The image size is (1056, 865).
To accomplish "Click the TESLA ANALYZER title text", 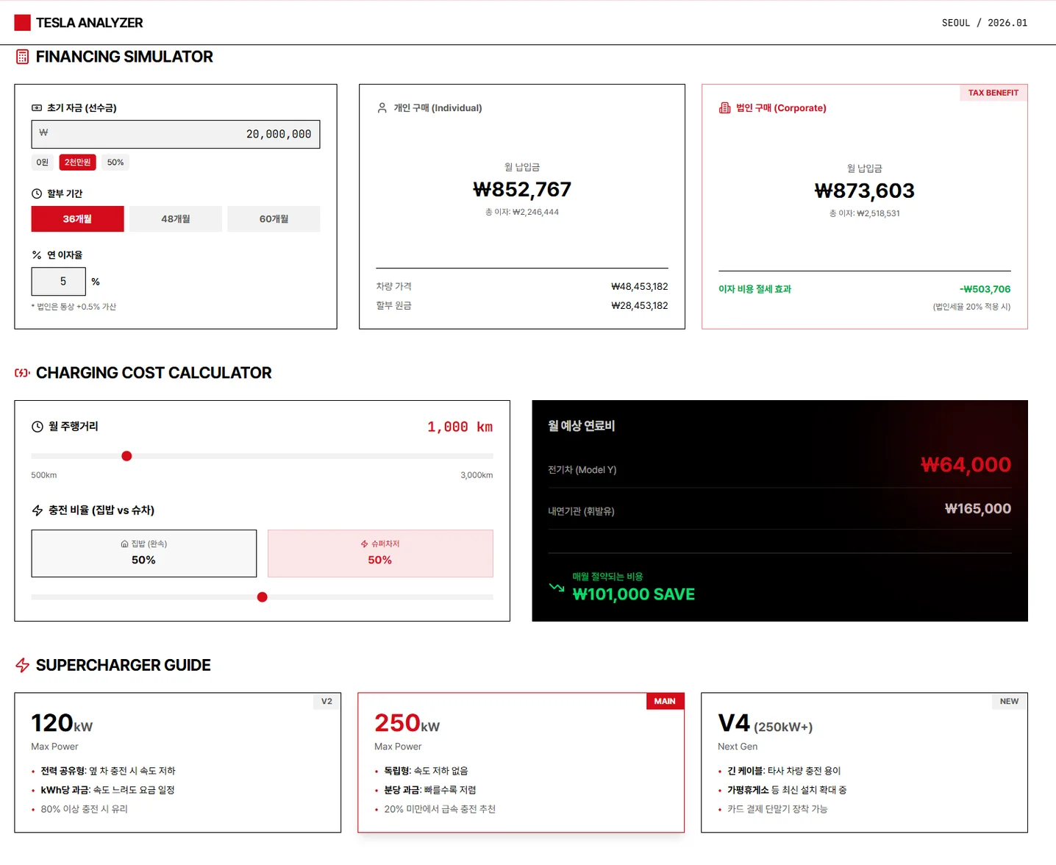I will tap(90, 23).
